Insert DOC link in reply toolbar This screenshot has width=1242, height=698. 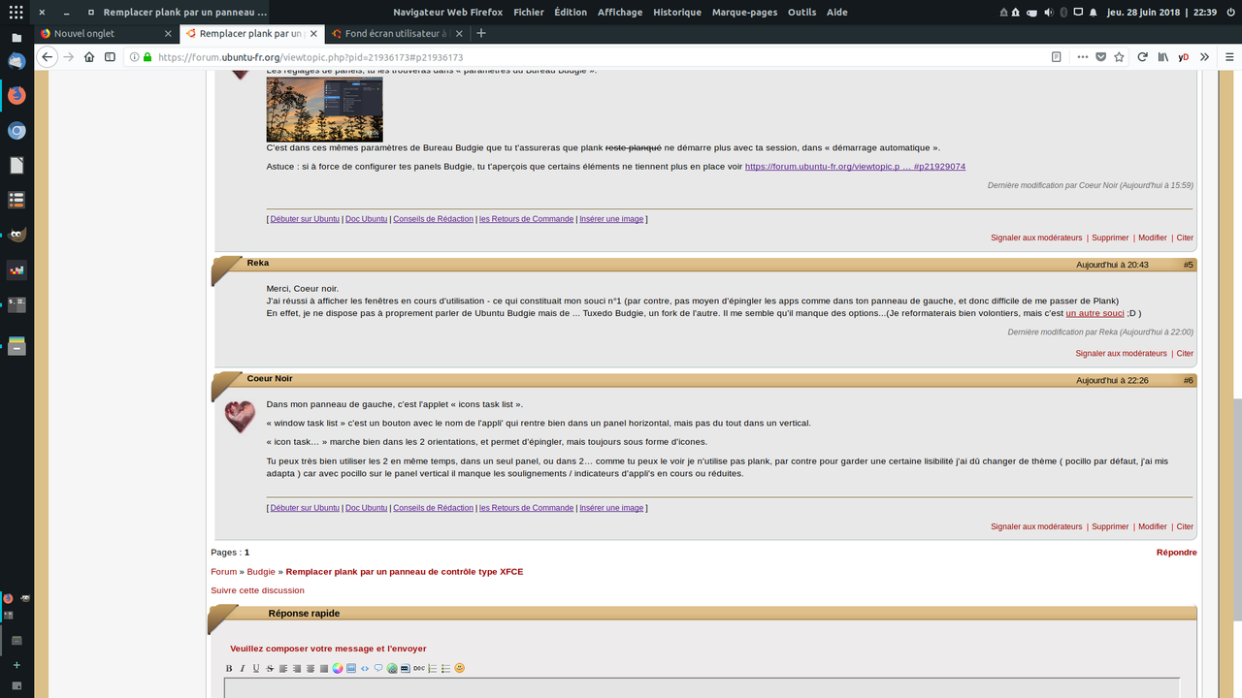coord(419,668)
